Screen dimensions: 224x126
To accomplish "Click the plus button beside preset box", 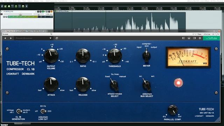I will pos(196,34).
